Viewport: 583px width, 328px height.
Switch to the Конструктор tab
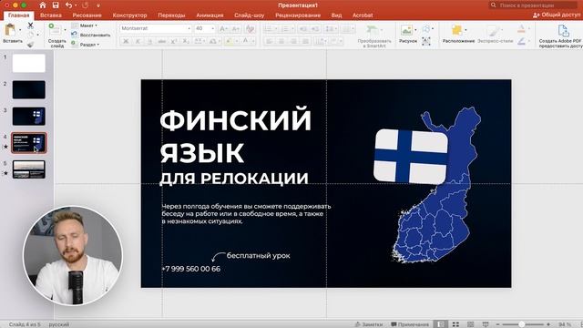point(129,15)
